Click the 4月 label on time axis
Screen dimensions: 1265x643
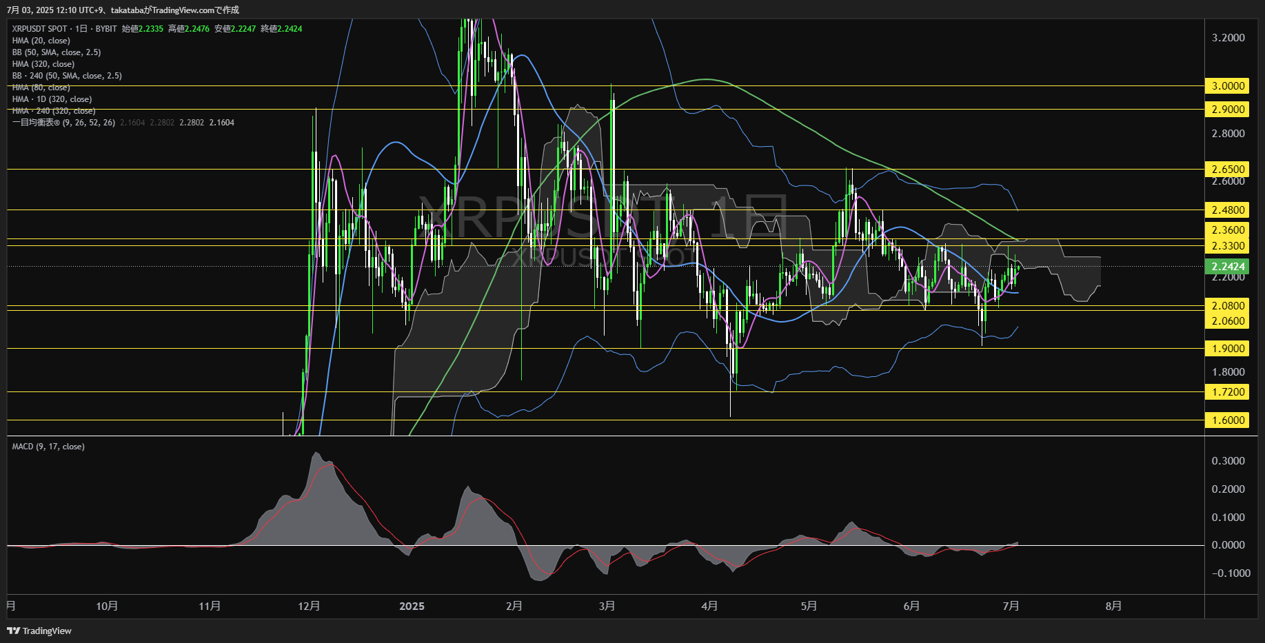pos(710,606)
